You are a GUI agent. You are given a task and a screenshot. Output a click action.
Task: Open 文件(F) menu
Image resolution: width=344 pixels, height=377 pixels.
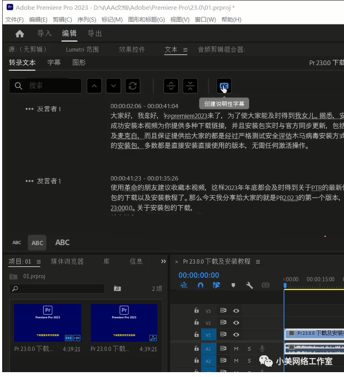(x=15, y=19)
